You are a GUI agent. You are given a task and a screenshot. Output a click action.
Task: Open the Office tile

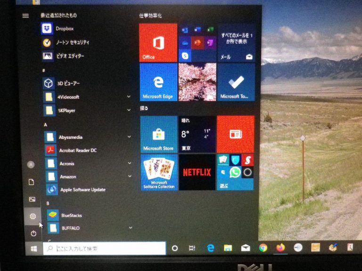(x=158, y=43)
